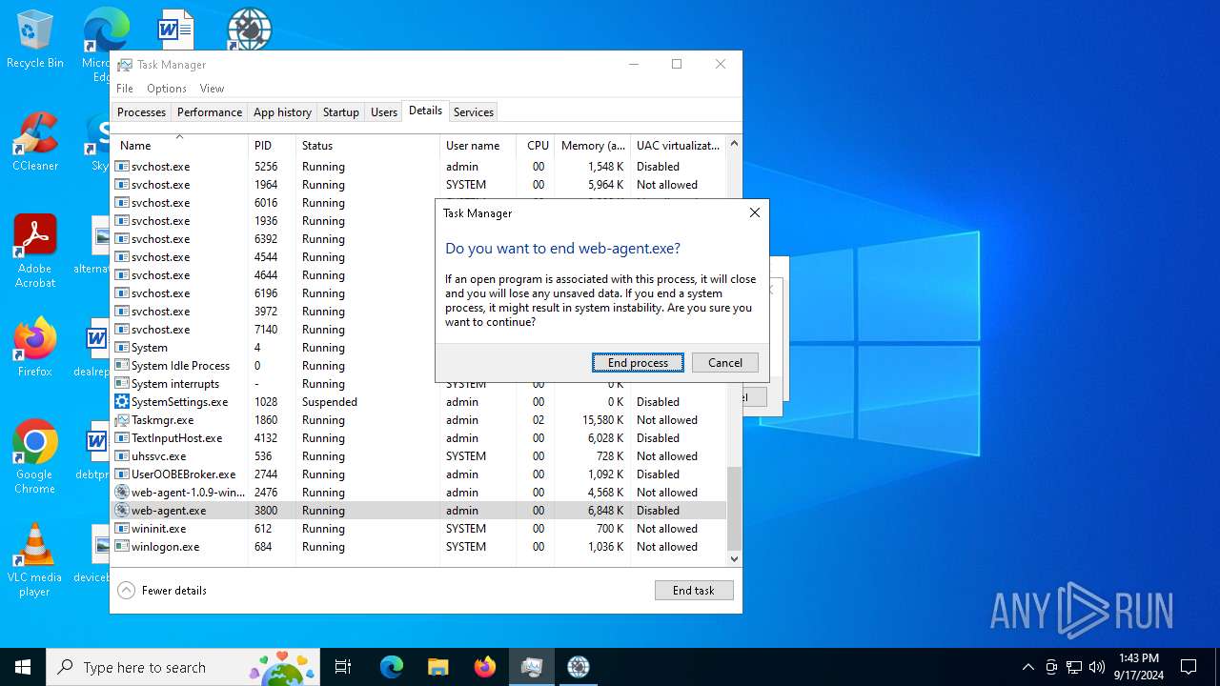Image resolution: width=1220 pixels, height=686 pixels.
Task: Click the End task button
Action: point(694,591)
